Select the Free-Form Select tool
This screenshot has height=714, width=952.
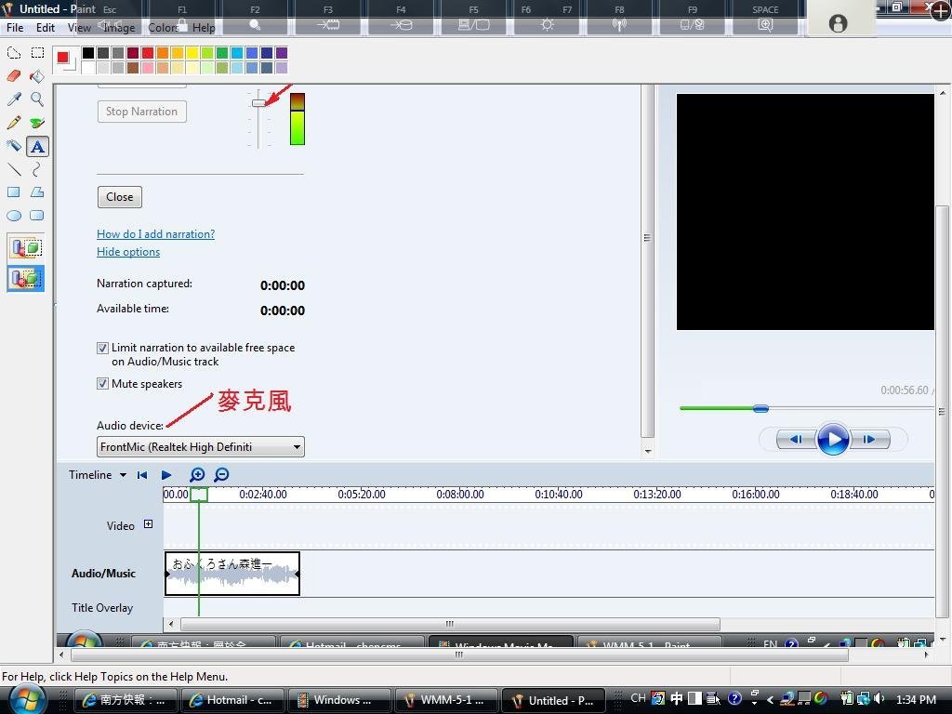[x=14, y=53]
